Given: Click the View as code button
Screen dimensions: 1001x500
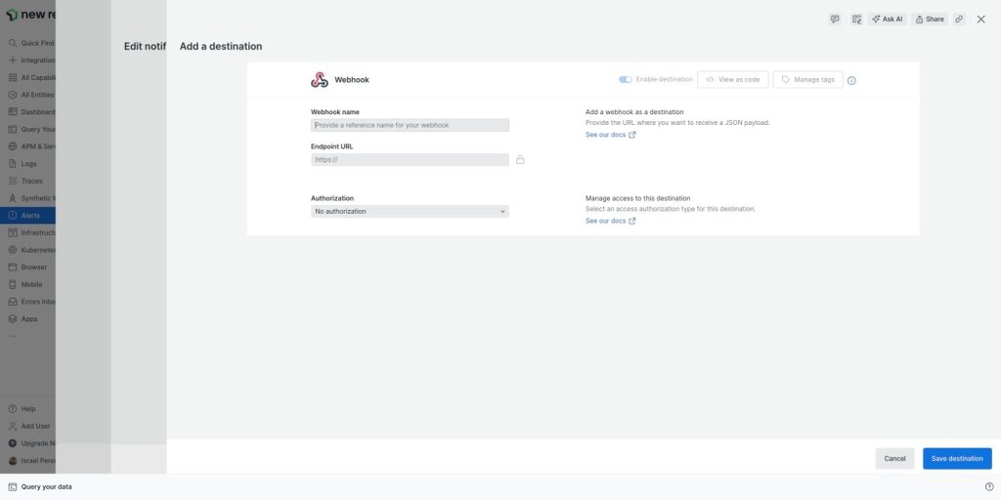Looking at the screenshot, I should 732,79.
